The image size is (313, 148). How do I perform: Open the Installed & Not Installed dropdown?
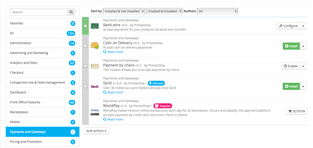click(124, 11)
